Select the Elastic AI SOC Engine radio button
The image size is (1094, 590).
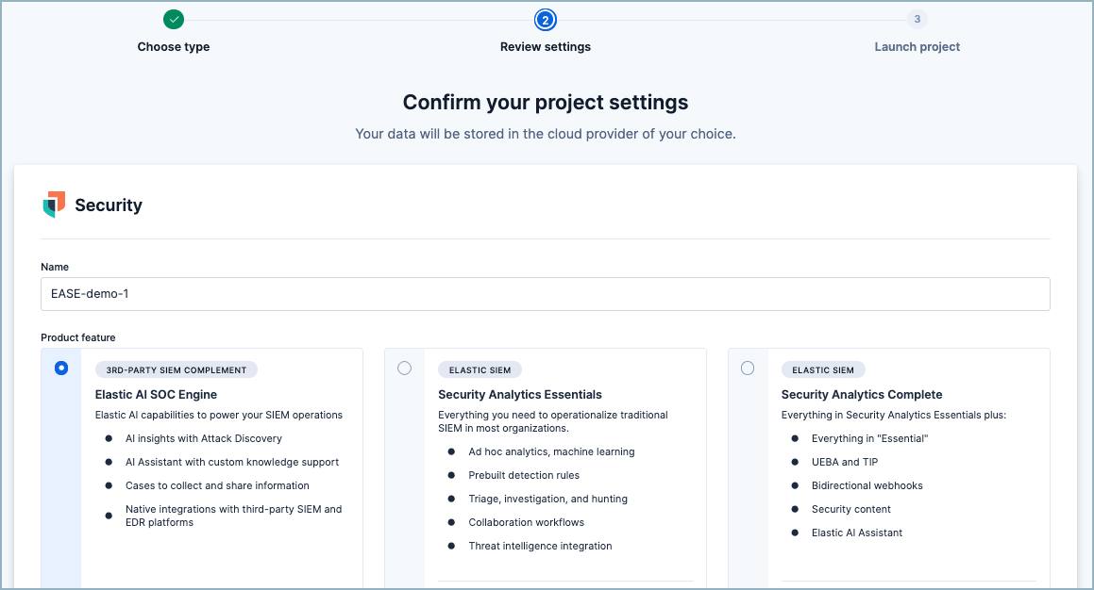pos(61,369)
